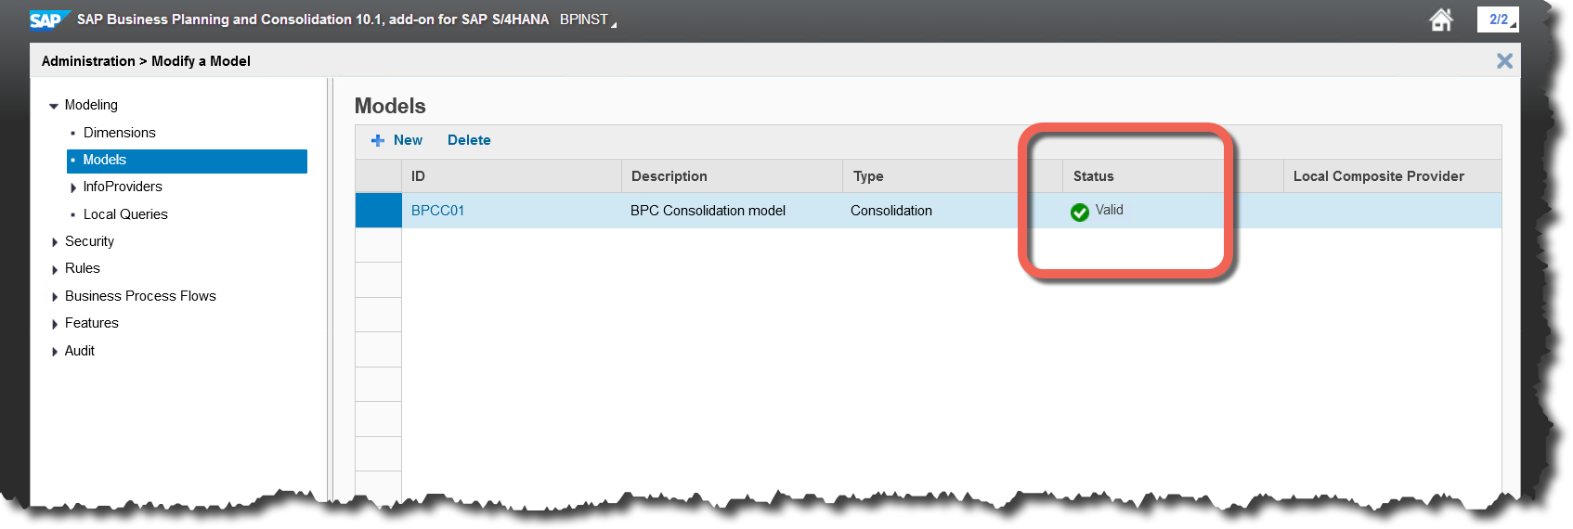Open the BPINST environment dropdown

point(587,19)
